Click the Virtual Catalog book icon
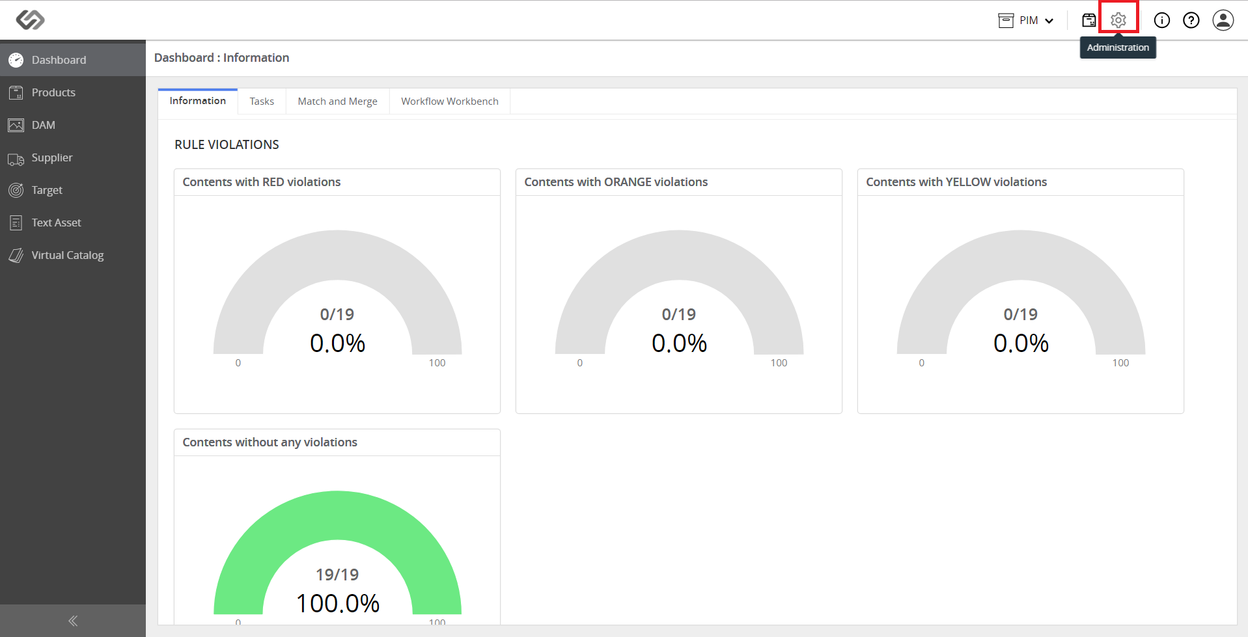The height and width of the screenshot is (637, 1248). [16, 255]
